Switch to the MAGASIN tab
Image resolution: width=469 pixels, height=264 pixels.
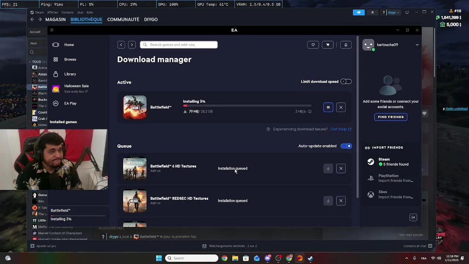click(x=55, y=19)
